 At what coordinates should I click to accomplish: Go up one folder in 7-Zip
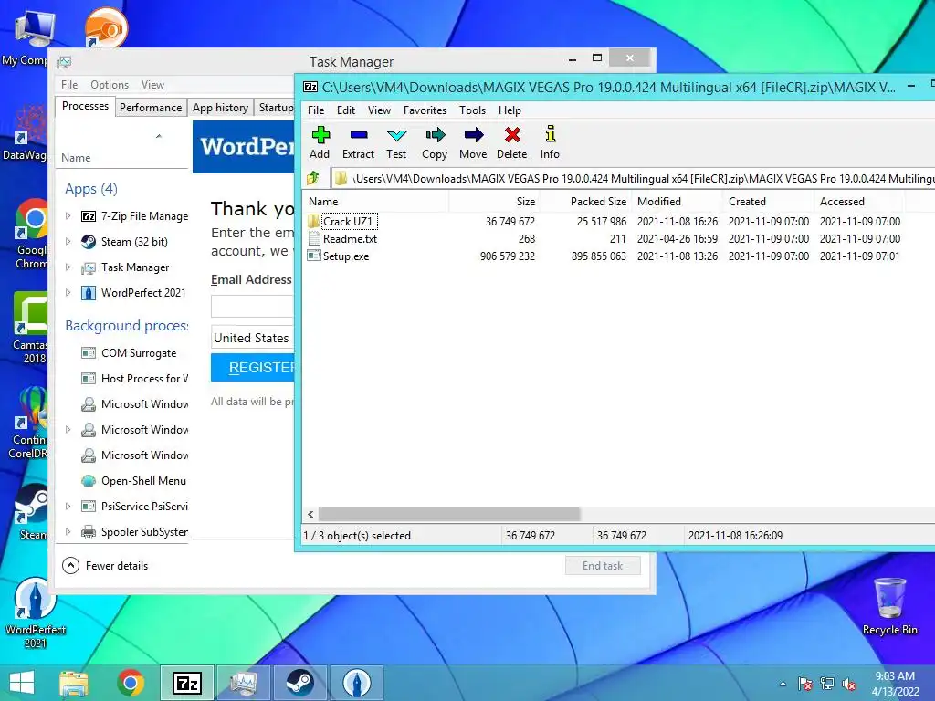(x=313, y=178)
